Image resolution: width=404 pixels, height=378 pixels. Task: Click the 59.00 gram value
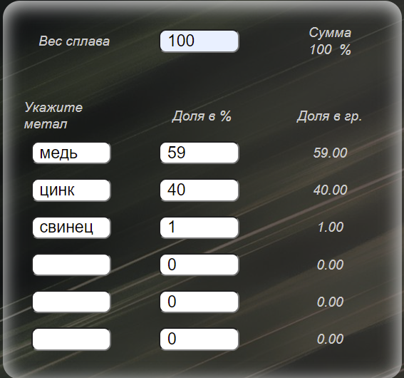[x=331, y=153]
